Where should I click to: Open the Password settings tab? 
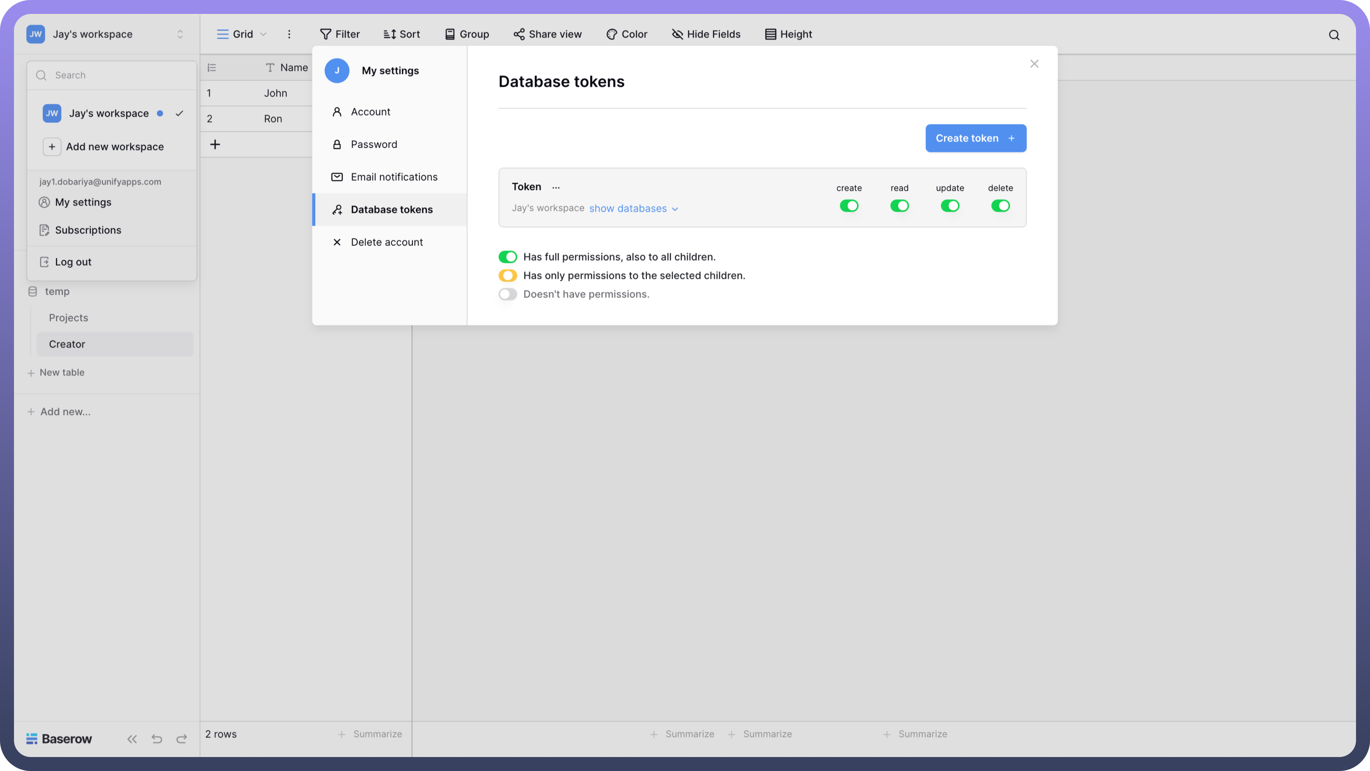click(x=373, y=145)
